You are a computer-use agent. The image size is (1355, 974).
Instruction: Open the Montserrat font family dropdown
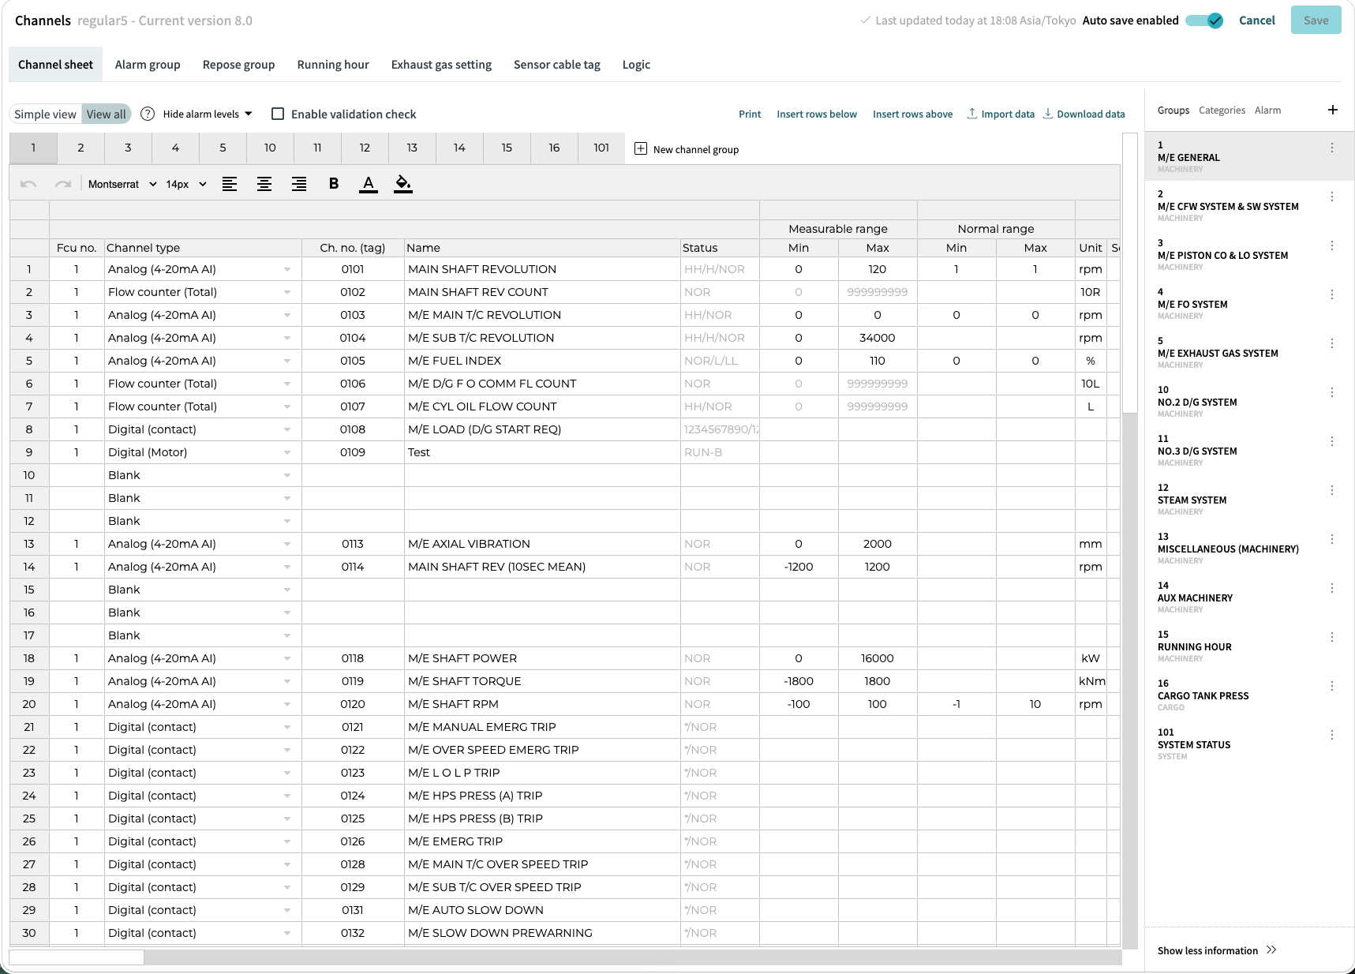[122, 184]
